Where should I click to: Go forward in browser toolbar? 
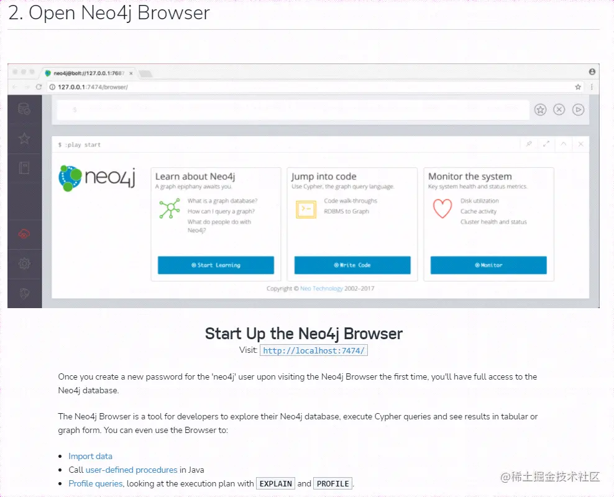coord(27,87)
